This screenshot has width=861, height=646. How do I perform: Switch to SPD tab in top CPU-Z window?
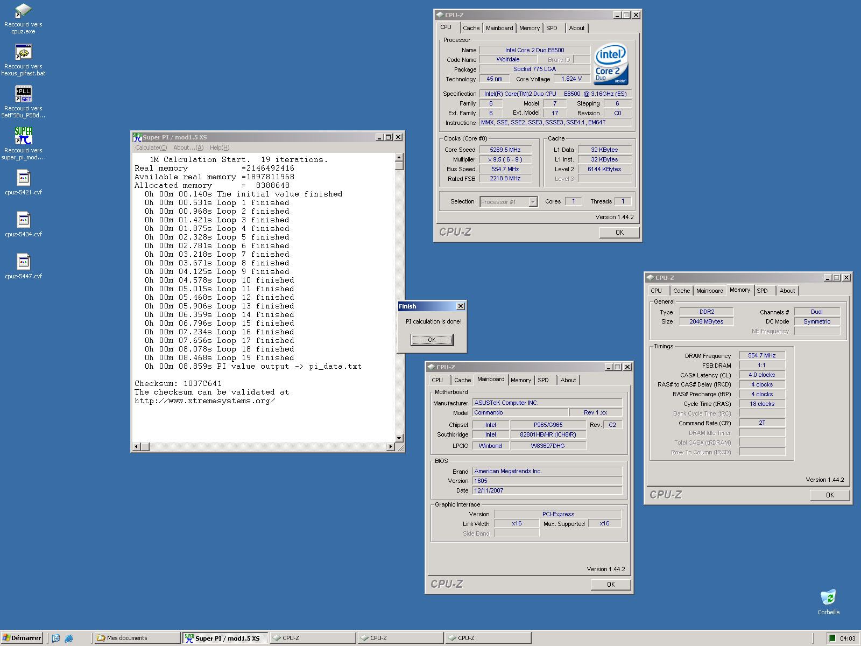[552, 28]
